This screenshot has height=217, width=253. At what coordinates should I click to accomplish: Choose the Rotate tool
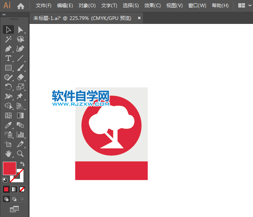click(8, 87)
